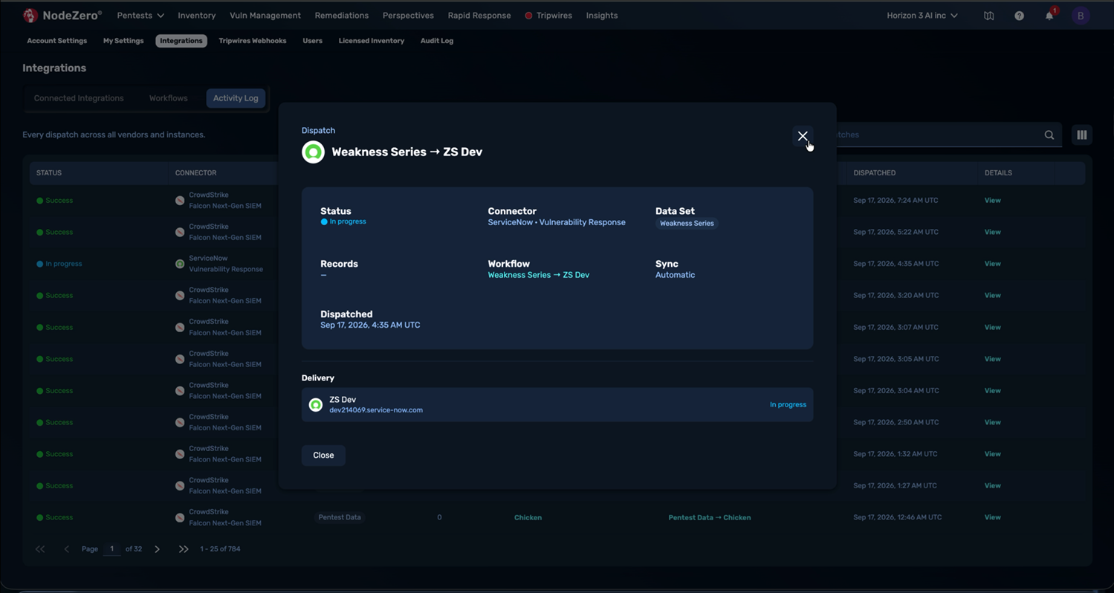
Task: Go to the next page arrow
Action: (157, 549)
